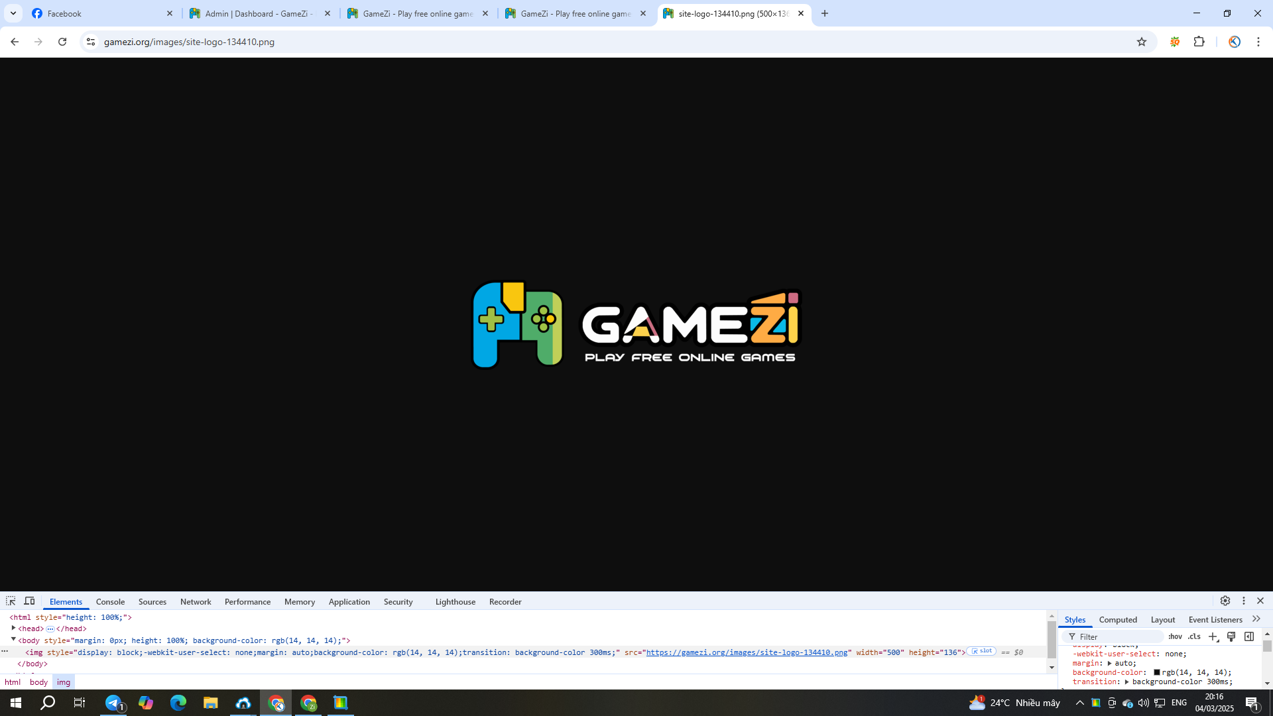Screen dimensions: 1273x716
Task: Toggle rendering emulations paintbrush icon
Action: pyautogui.click(x=1231, y=636)
